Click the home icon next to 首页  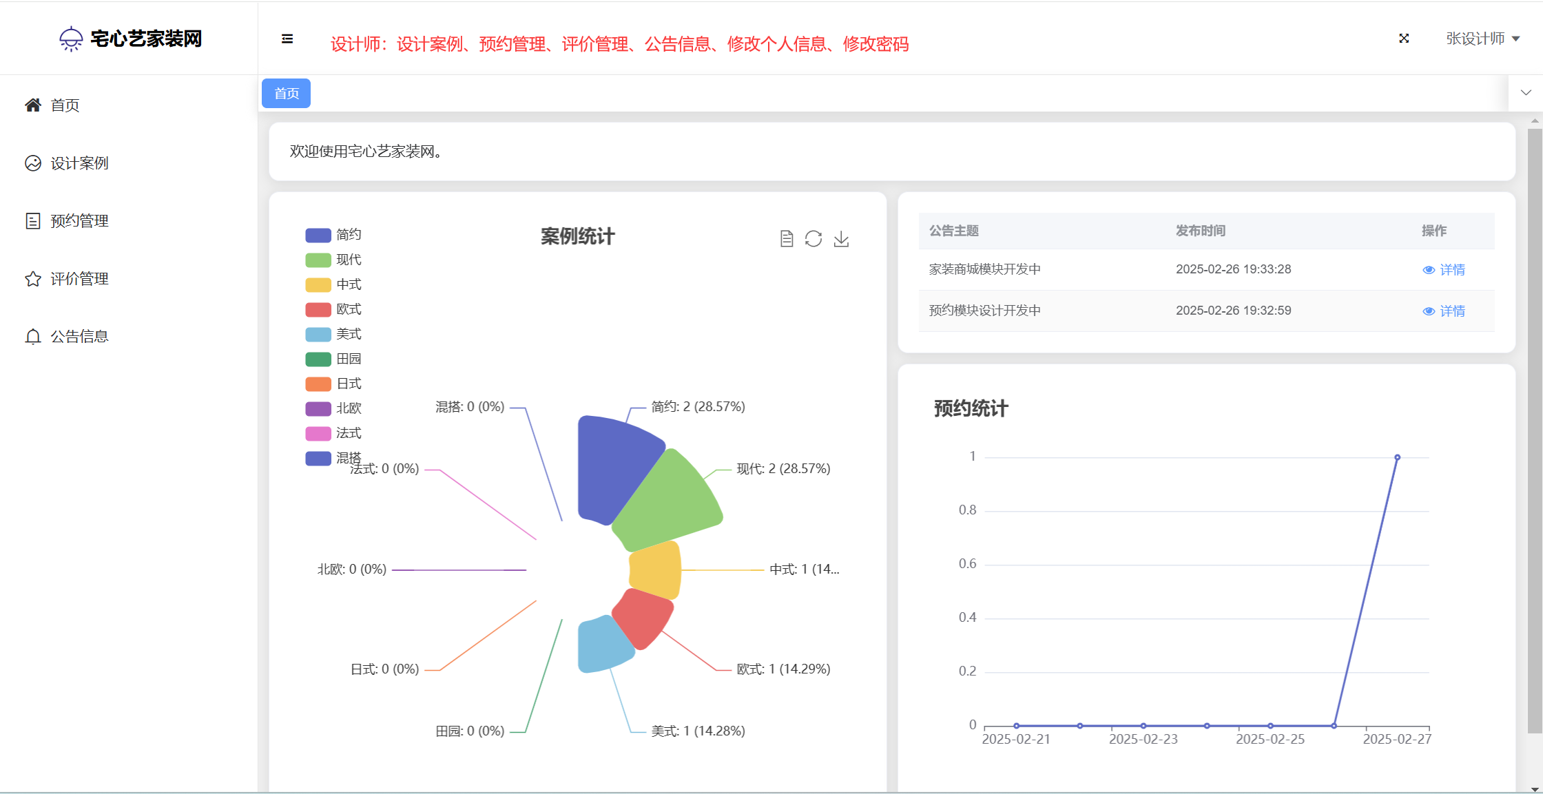tap(33, 105)
